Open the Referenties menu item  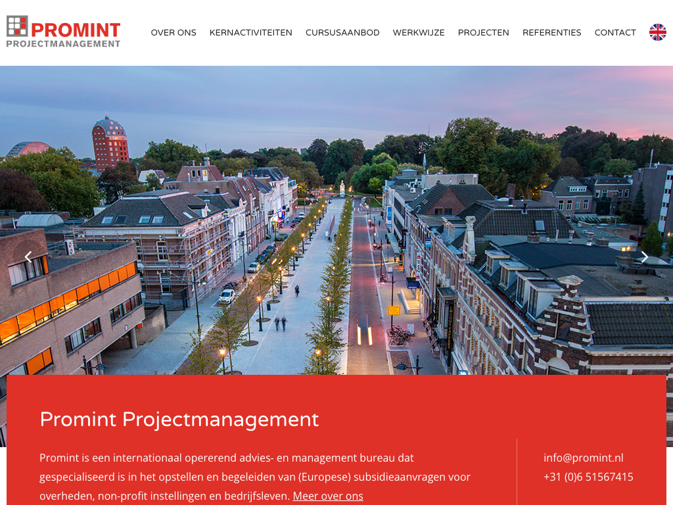click(x=551, y=33)
